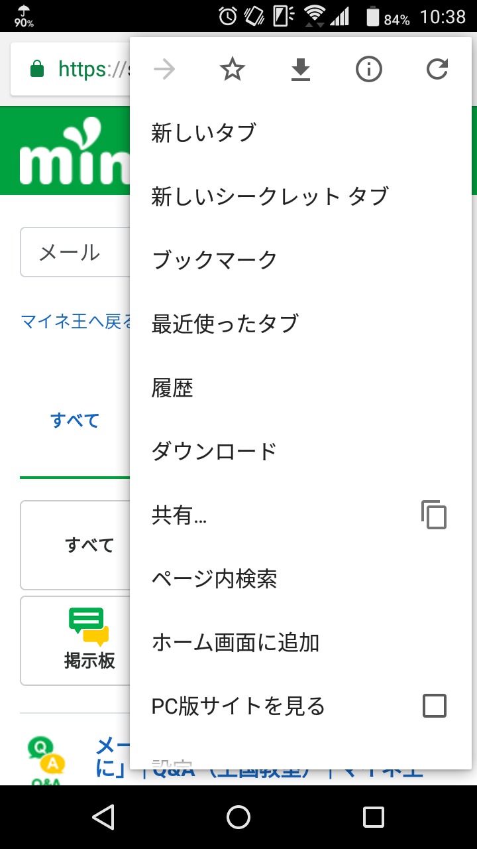This screenshot has height=849, width=477.
Task: Tap the forward arrow icon
Action: pos(164,69)
